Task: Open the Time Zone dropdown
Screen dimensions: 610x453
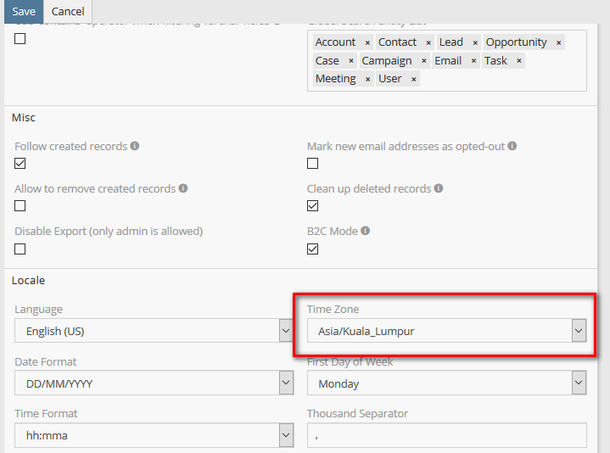Action: (446, 332)
